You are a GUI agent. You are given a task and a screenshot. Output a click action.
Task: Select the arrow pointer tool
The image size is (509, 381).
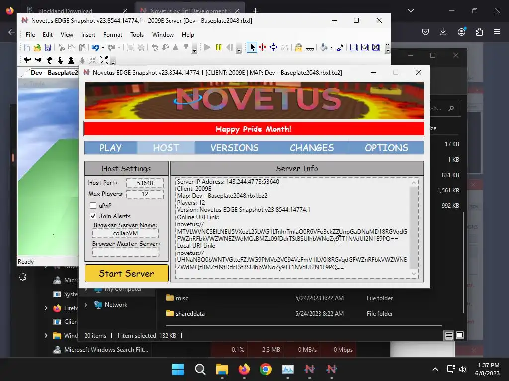252,47
